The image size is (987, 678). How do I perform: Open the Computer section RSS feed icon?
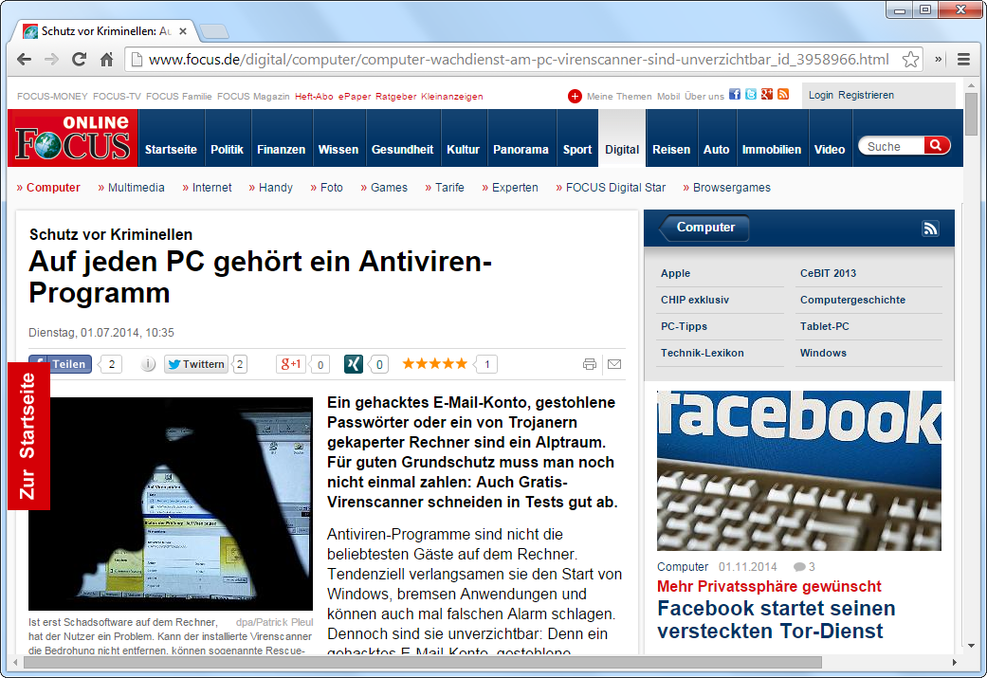pos(929,229)
